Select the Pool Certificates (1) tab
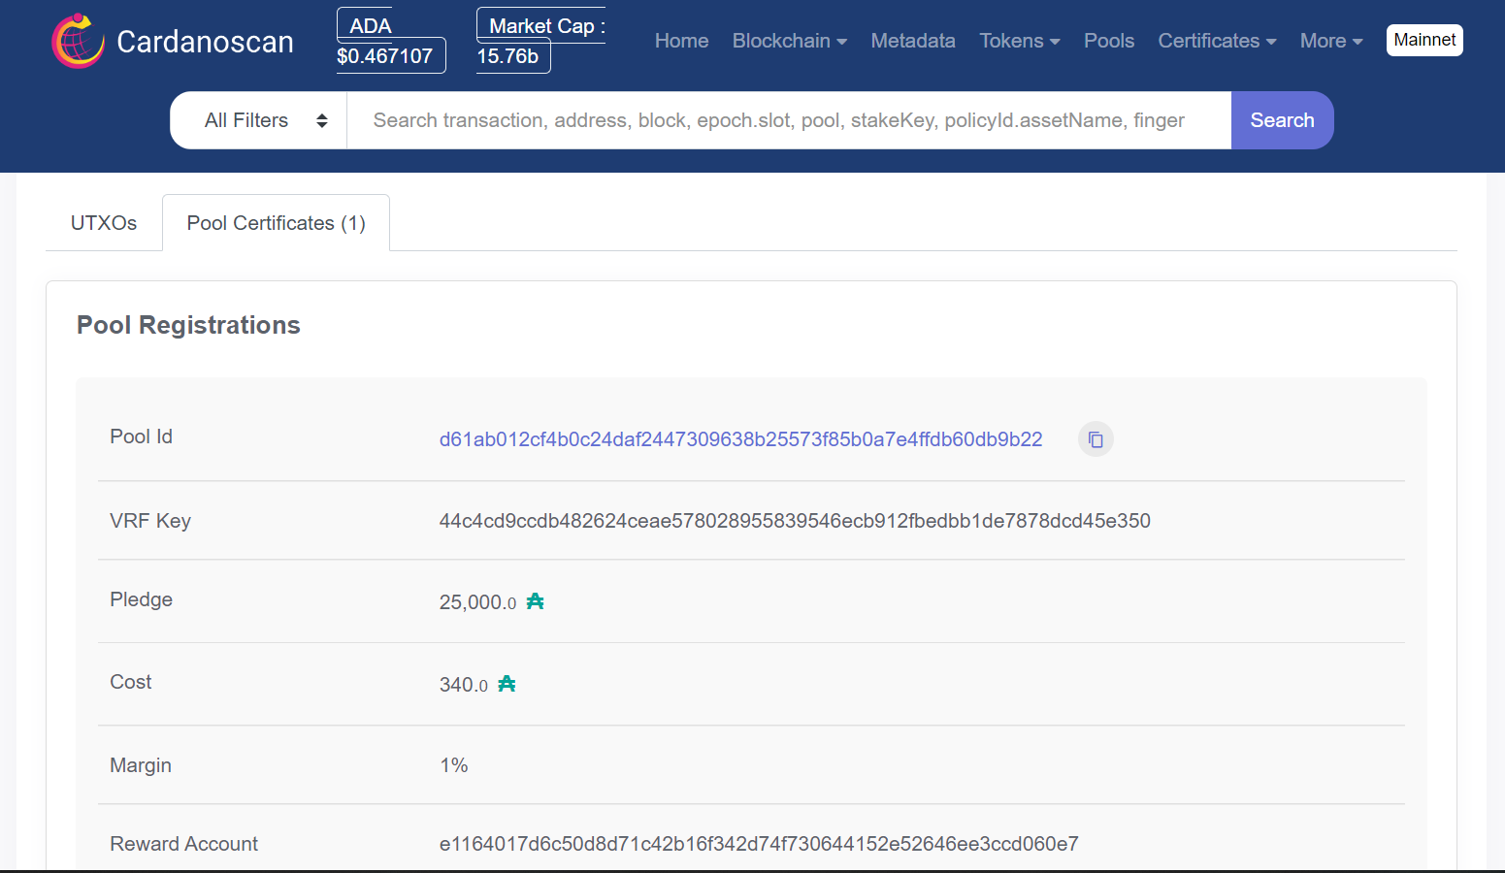1505x873 pixels. pos(276,223)
